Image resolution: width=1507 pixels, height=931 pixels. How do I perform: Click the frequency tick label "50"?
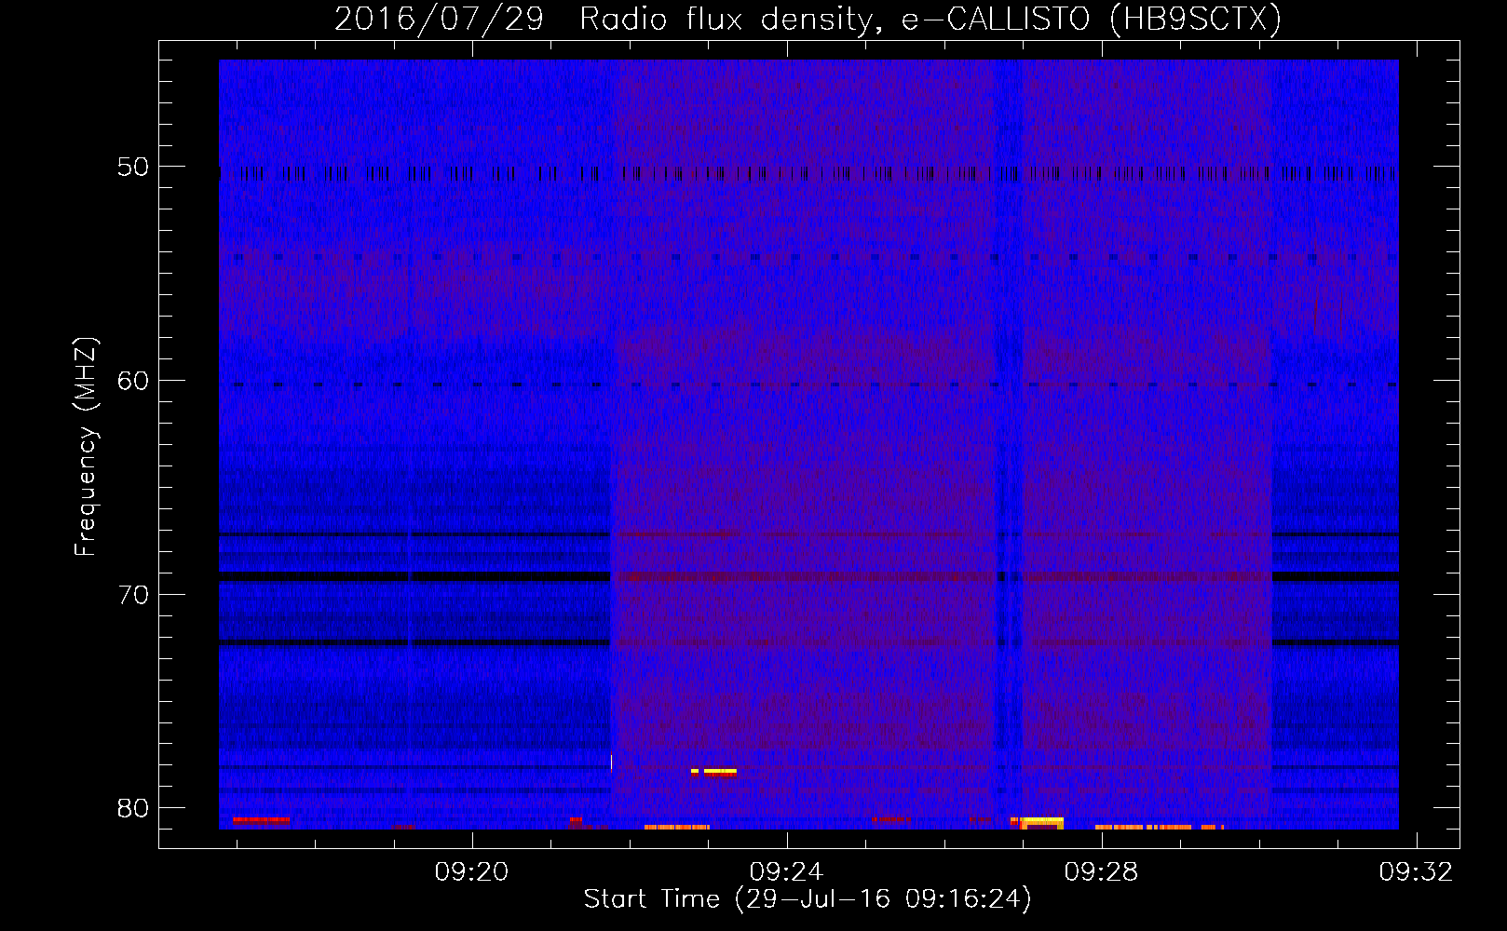[x=133, y=168]
